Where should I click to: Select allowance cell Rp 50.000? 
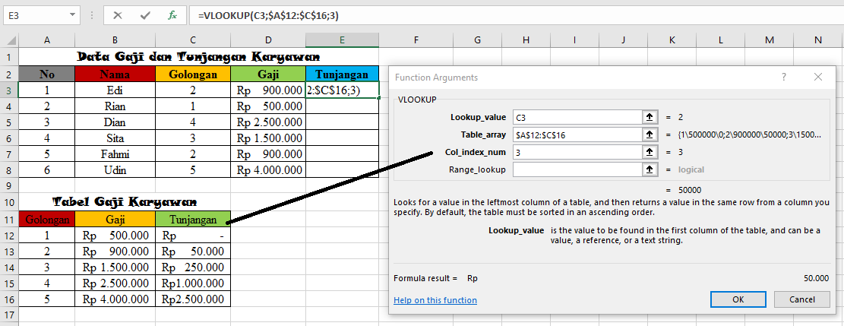(193, 251)
